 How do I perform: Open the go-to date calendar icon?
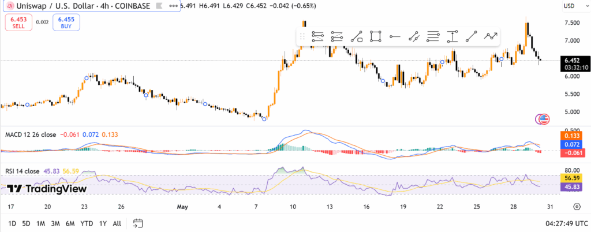139,223
